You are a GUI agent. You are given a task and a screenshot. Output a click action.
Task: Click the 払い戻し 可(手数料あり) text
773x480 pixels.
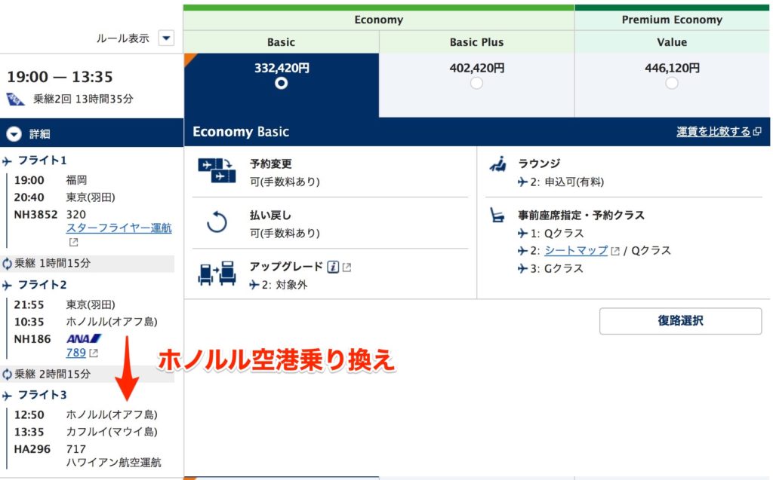(285, 224)
